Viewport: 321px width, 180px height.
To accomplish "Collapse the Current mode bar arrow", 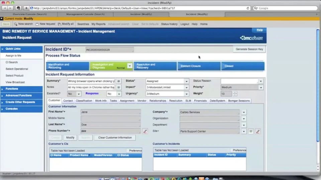I will pos(2,19).
